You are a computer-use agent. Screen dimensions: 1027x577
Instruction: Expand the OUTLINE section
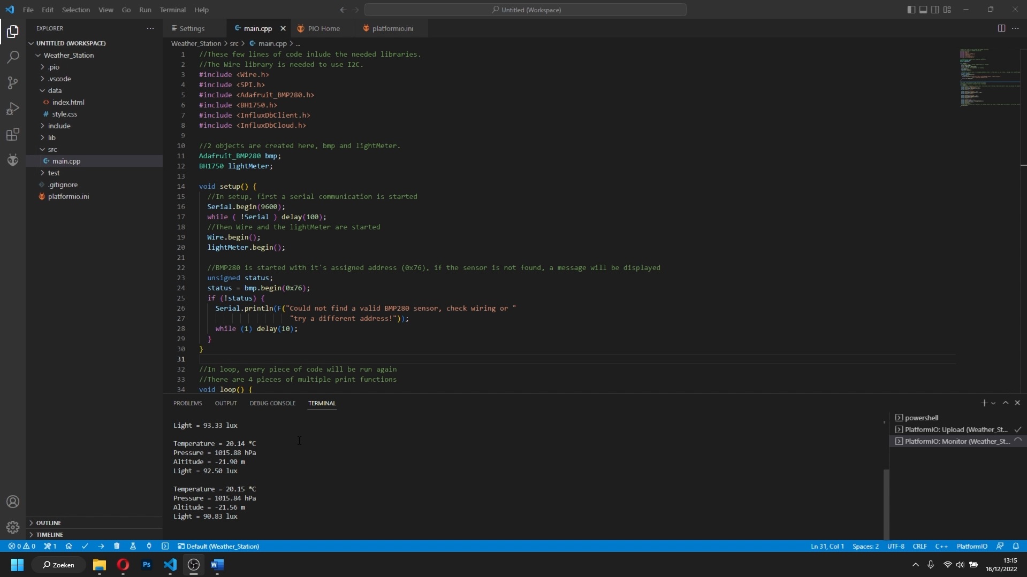click(49, 522)
